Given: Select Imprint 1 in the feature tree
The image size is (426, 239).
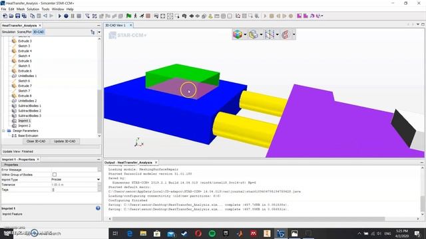Looking at the screenshot, I should 24,121.
